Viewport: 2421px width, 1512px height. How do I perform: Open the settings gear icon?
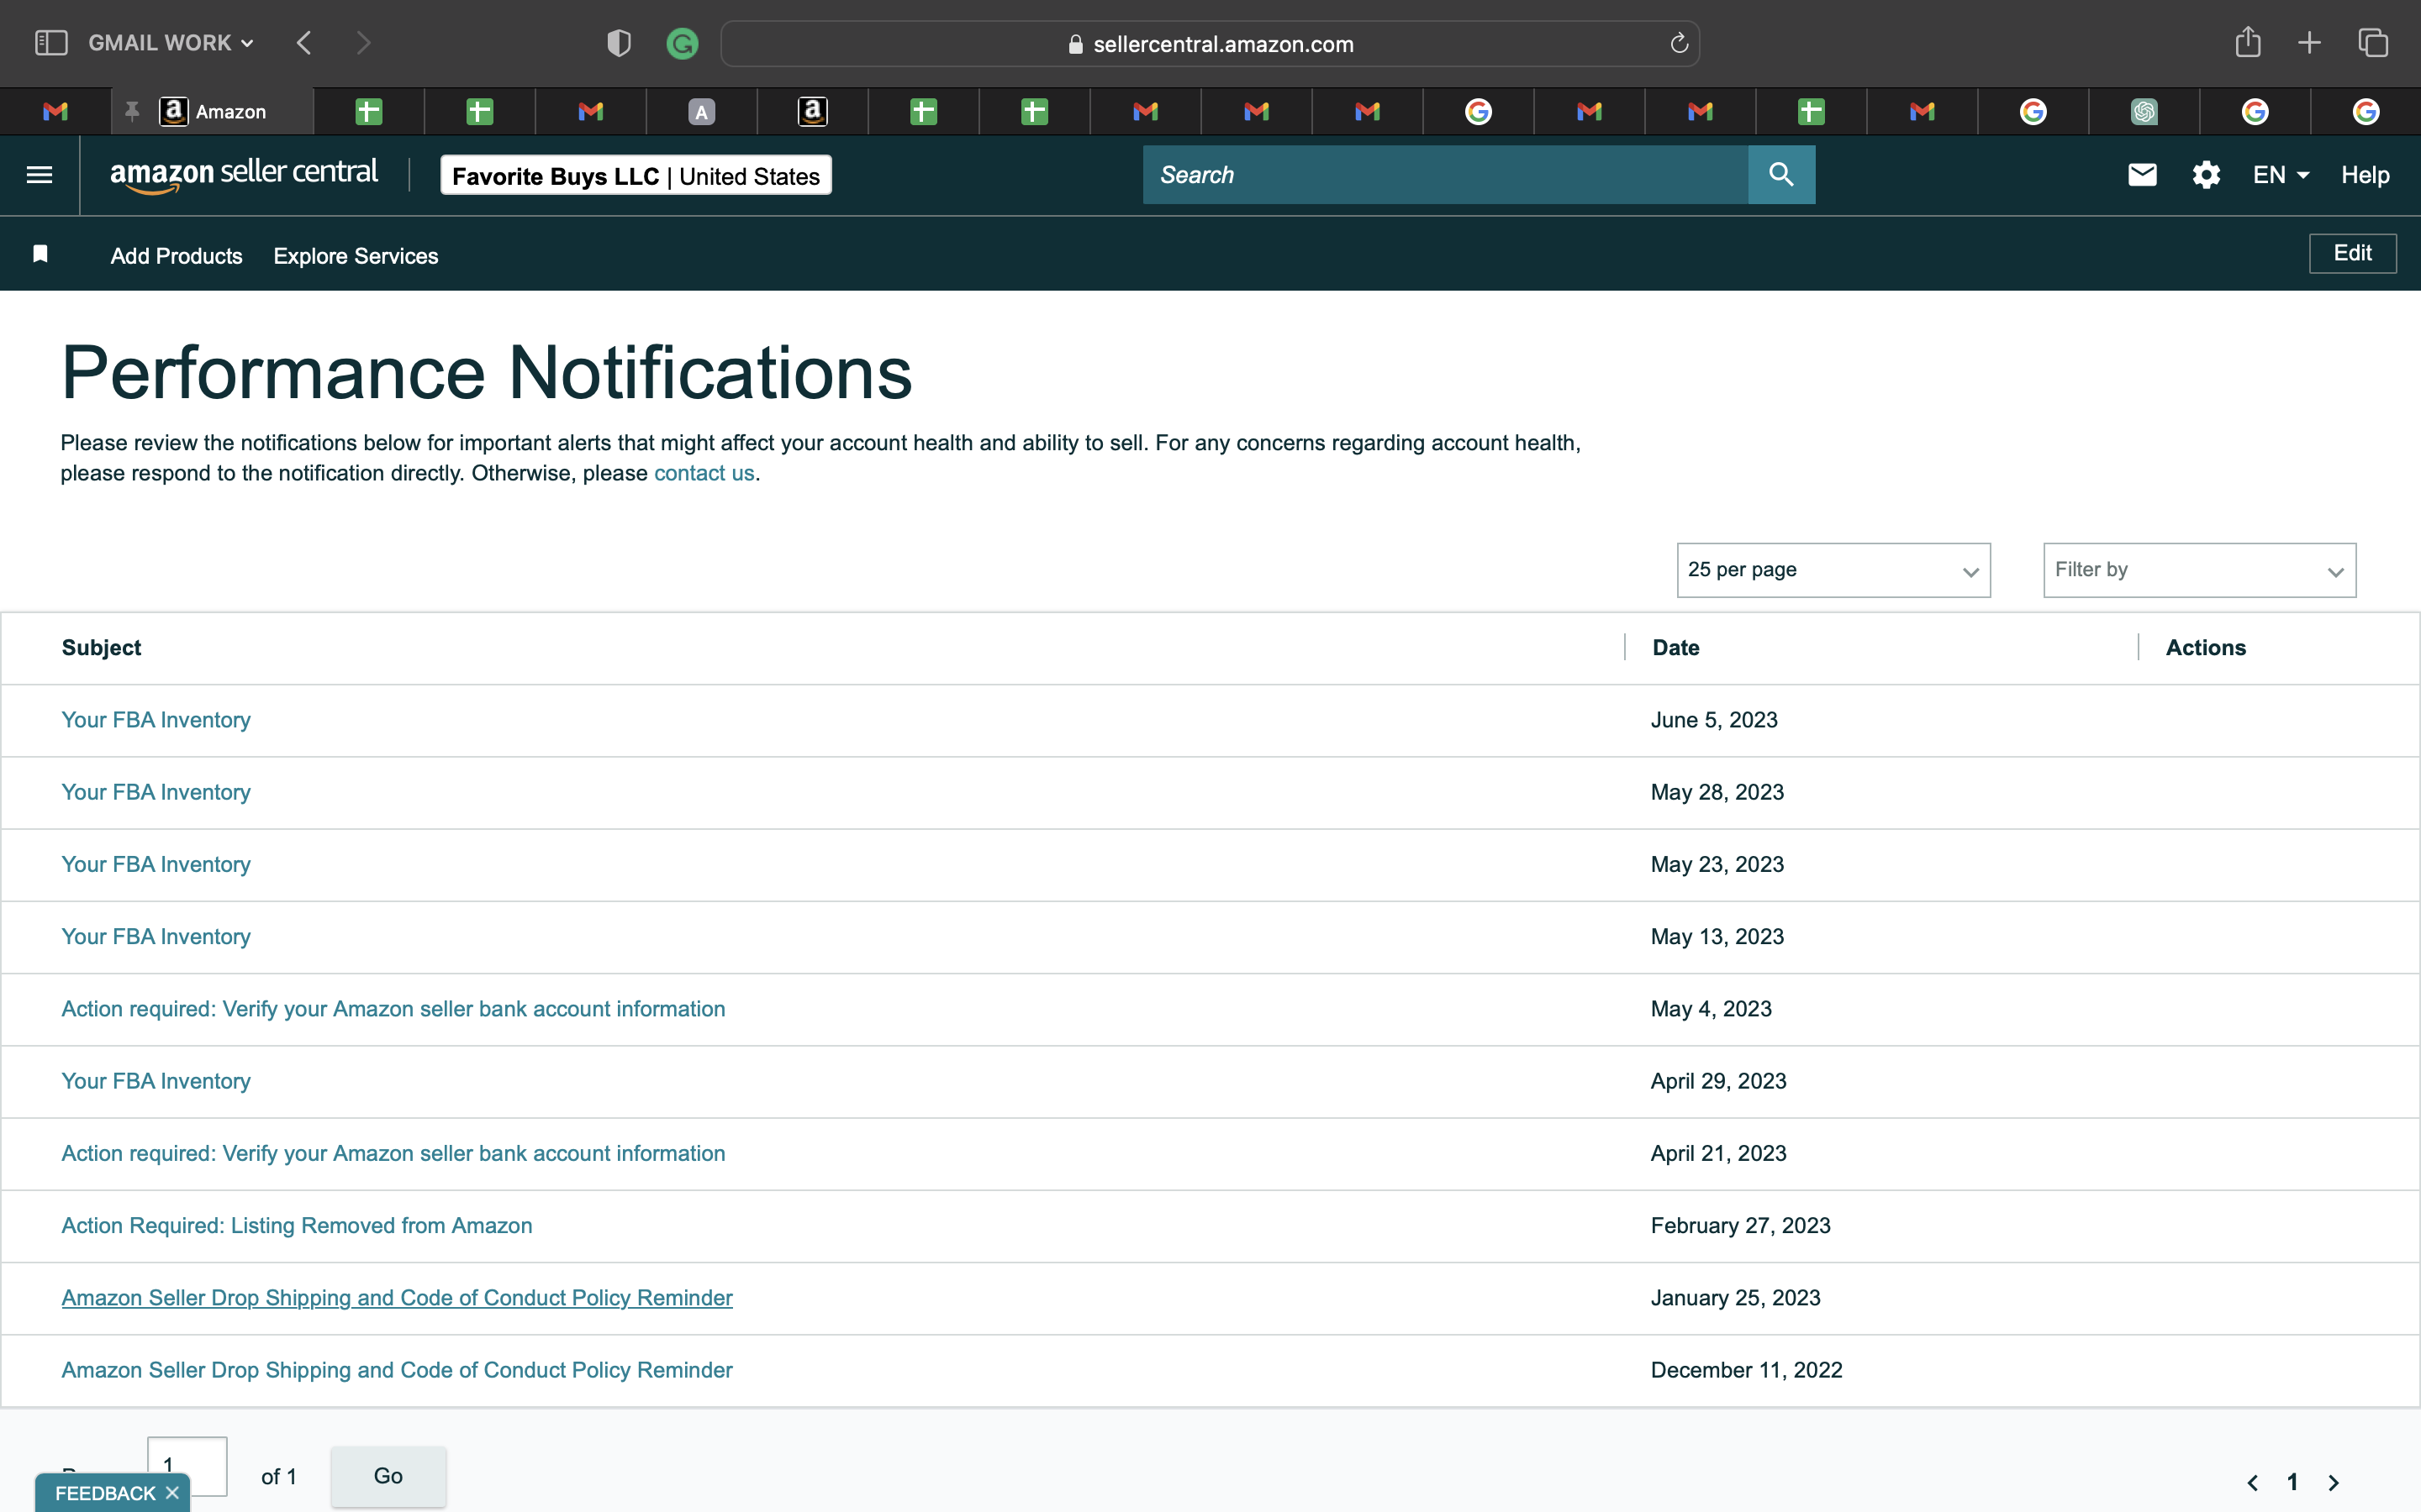[x=2206, y=175]
